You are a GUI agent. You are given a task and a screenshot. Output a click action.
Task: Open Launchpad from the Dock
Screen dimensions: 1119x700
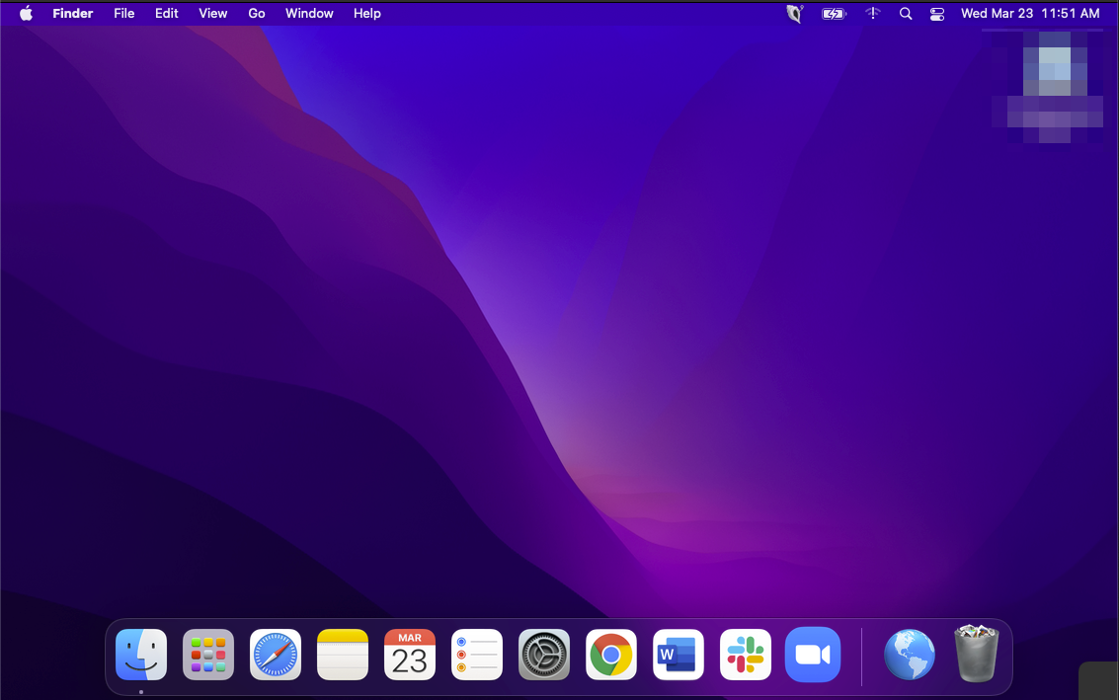pos(207,655)
